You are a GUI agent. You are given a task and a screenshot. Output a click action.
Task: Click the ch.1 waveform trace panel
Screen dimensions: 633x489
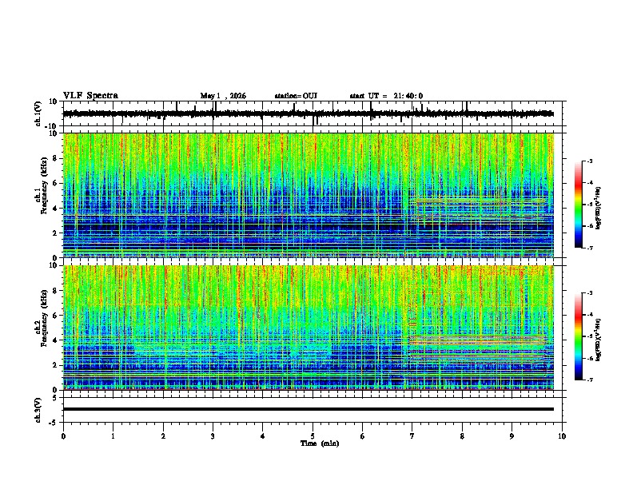coord(309,113)
